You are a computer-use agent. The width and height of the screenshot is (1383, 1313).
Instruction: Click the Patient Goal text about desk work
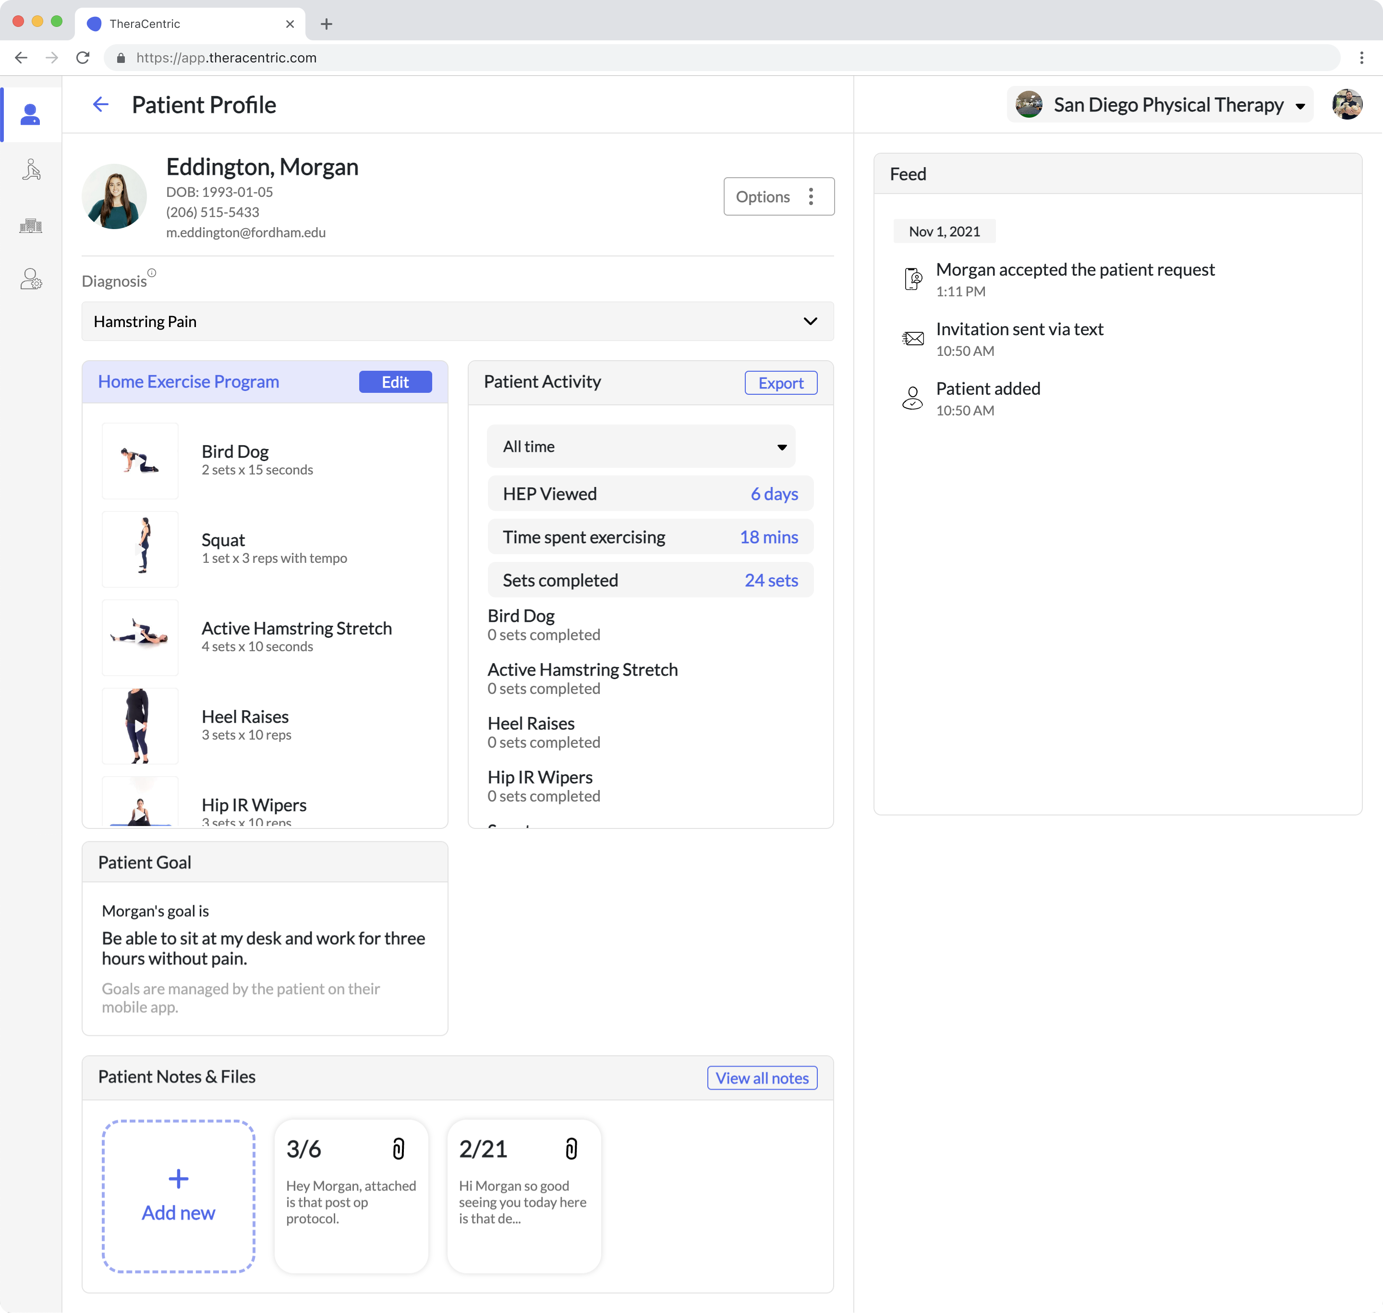(x=264, y=948)
